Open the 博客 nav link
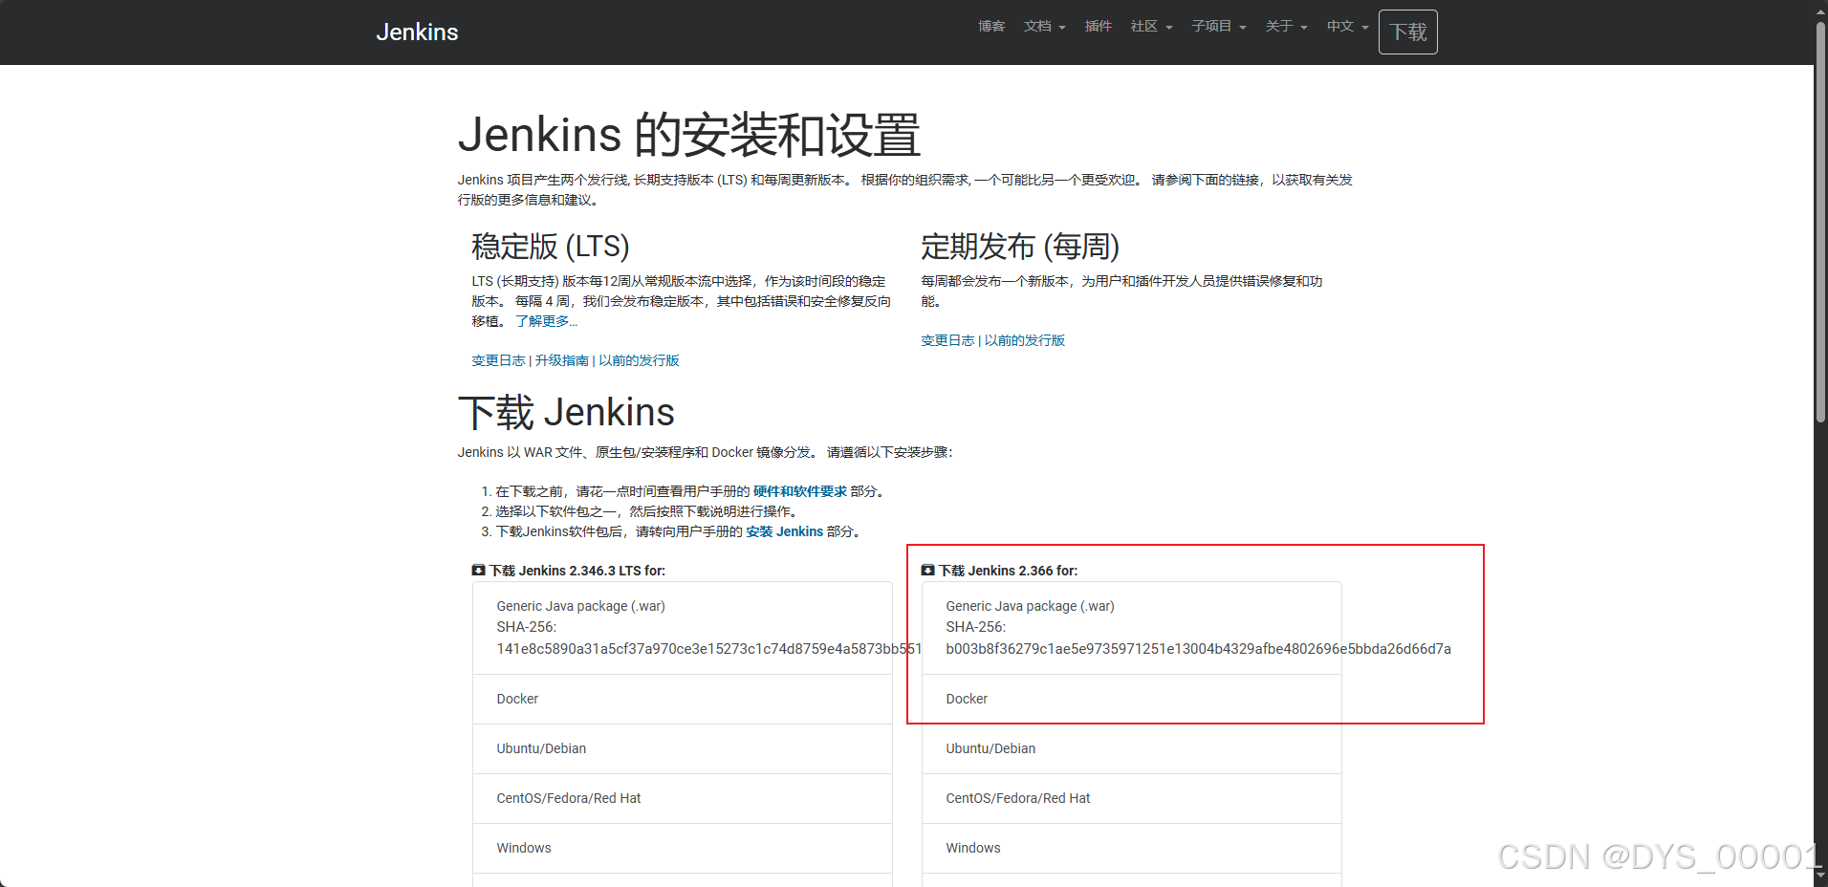Screen dimensions: 1828x887 pos(991,26)
